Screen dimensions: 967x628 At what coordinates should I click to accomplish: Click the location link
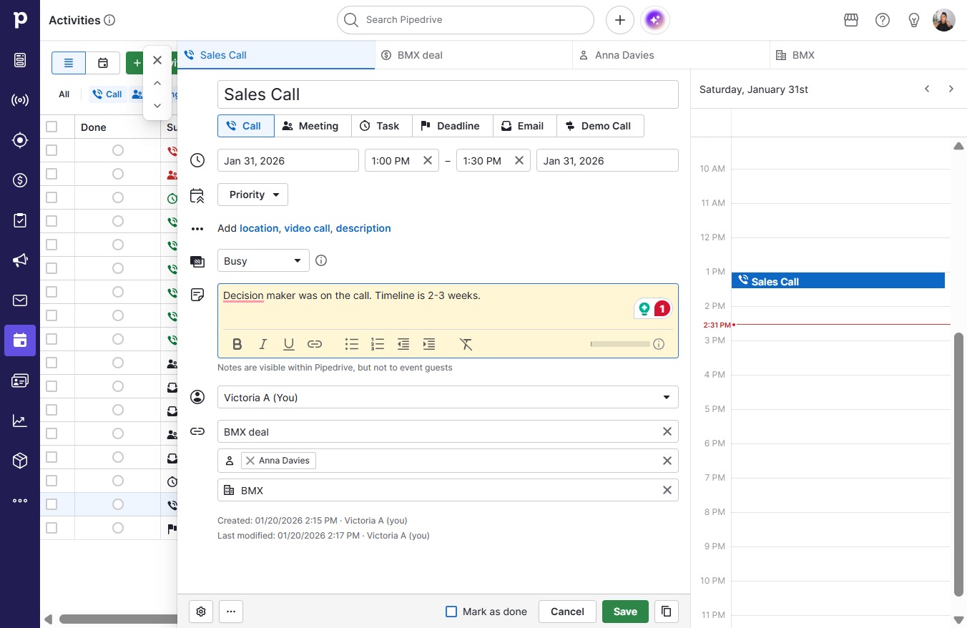coord(259,228)
